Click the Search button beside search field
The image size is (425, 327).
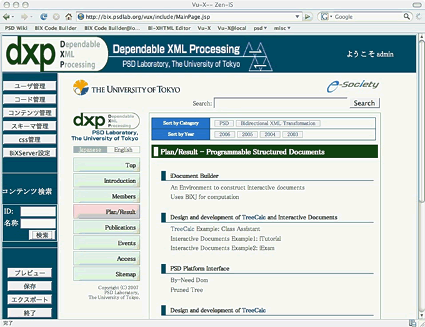(364, 103)
